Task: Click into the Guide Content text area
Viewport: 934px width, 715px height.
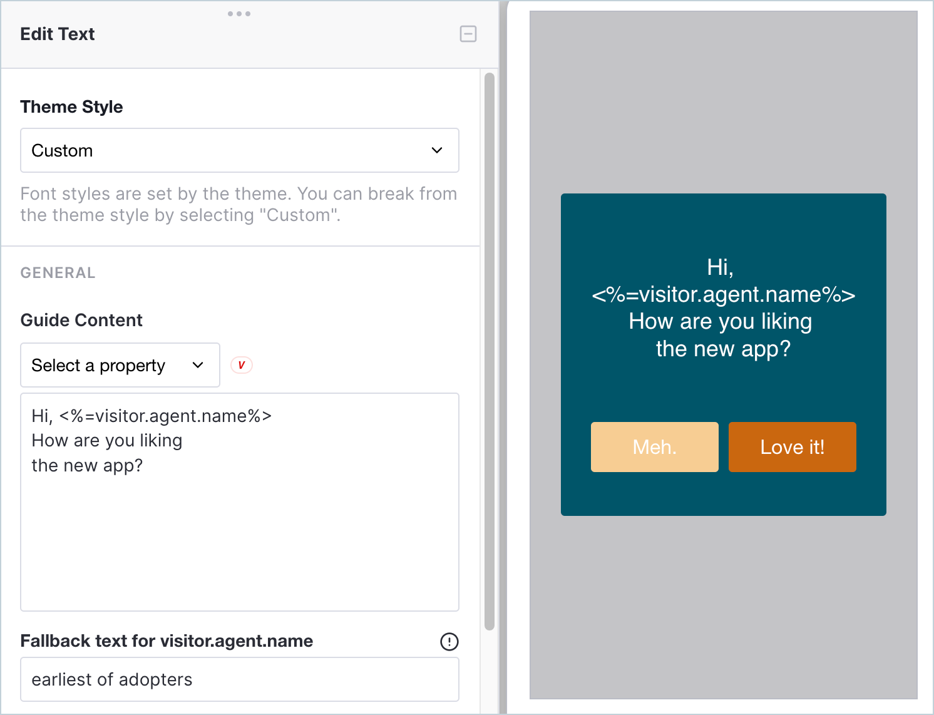Action: (240, 502)
